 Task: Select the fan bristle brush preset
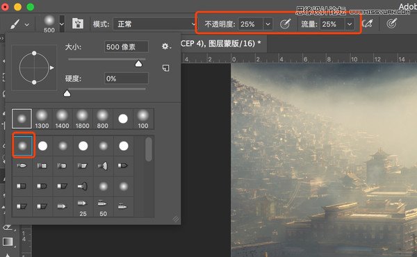(x=103, y=166)
